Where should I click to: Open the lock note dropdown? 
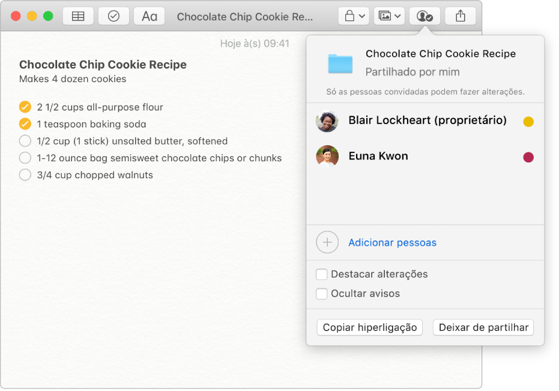(353, 16)
